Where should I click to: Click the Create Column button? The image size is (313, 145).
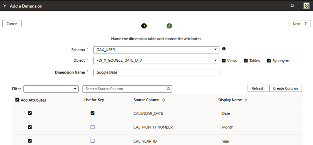285,88
